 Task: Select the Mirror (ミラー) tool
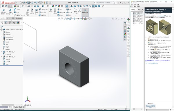69,15
